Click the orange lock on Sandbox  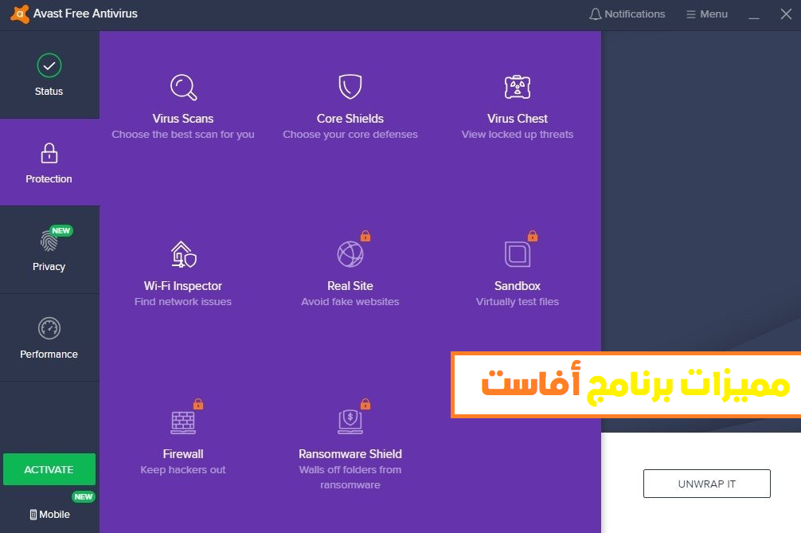(x=533, y=236)
